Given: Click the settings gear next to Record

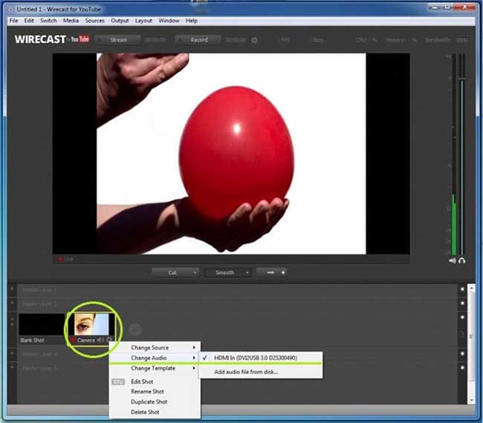Looking at the screenshot, I should point(255,40).
